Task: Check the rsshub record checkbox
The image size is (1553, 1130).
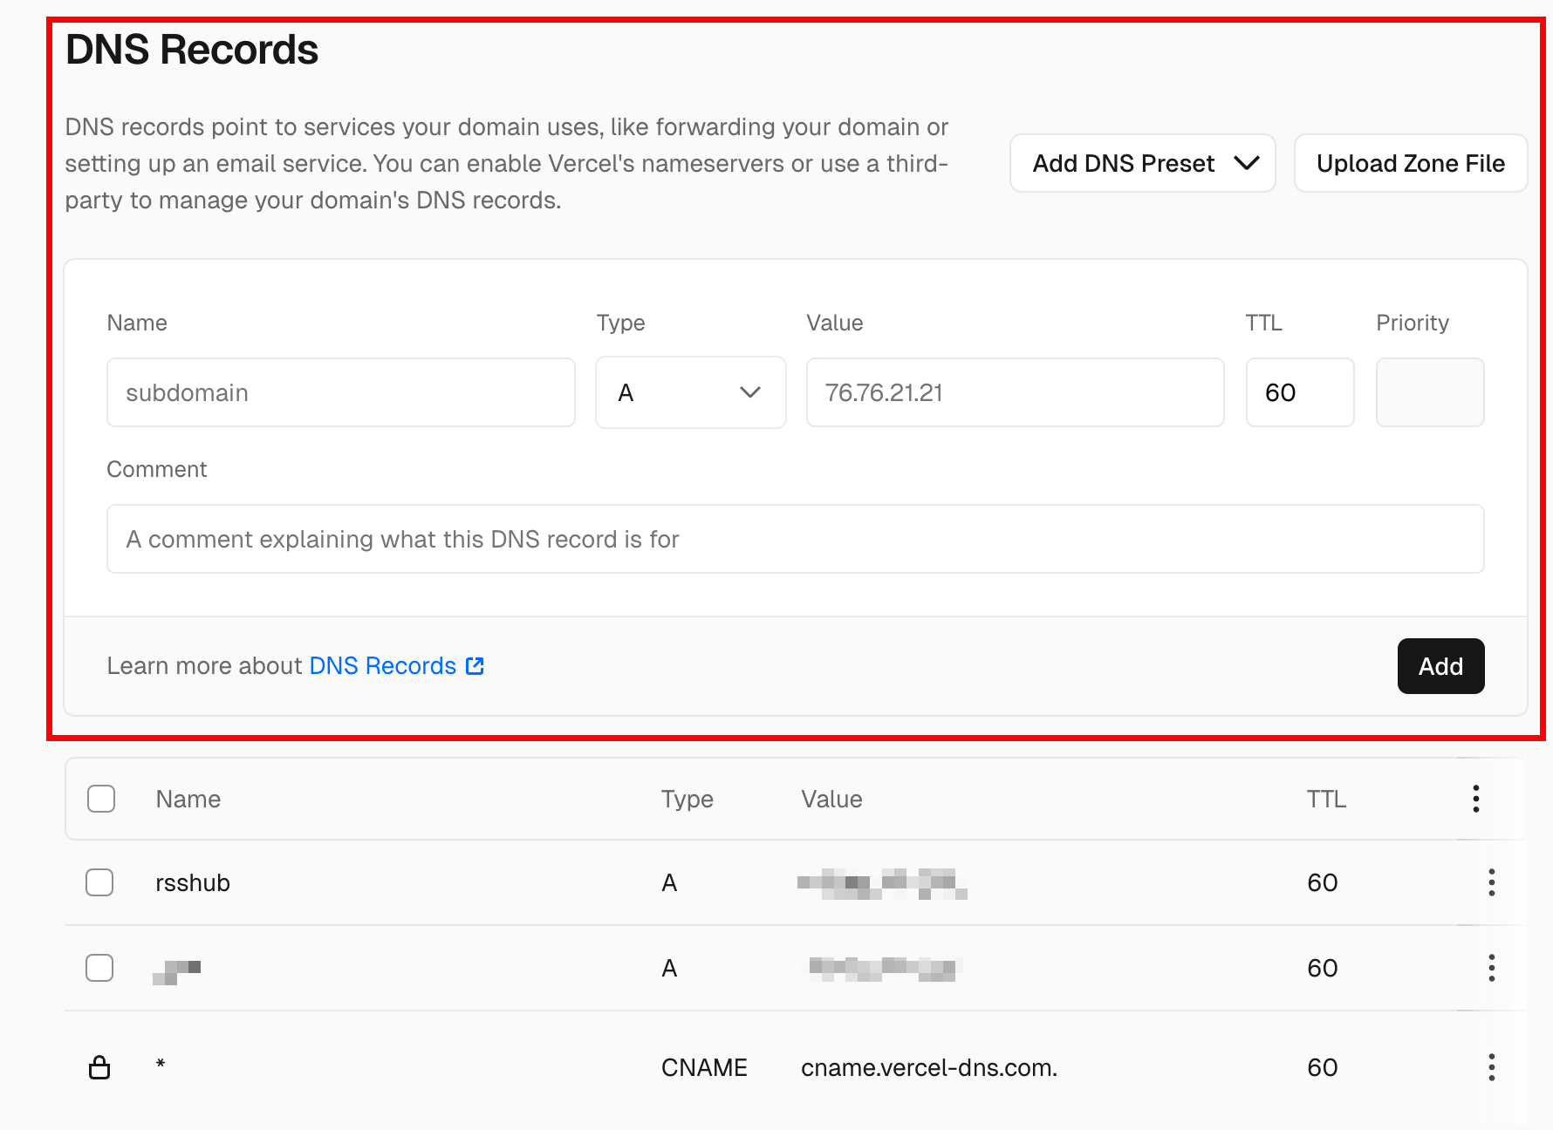Action: click(x=99, y=882)
